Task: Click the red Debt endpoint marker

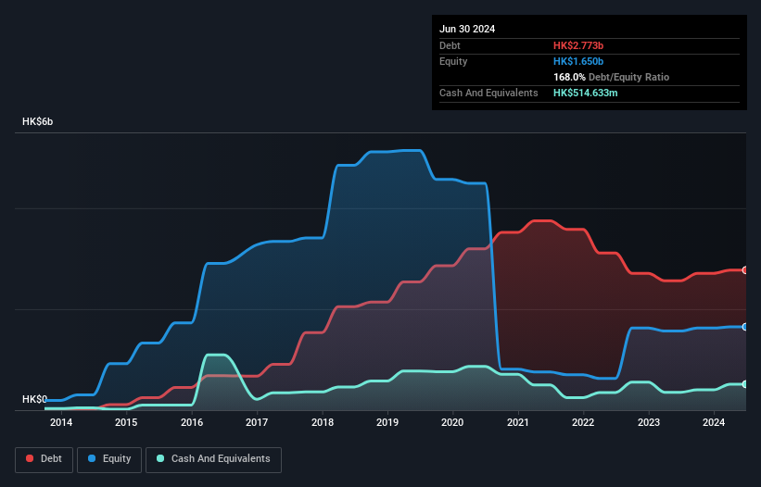Action: point(745,270)
